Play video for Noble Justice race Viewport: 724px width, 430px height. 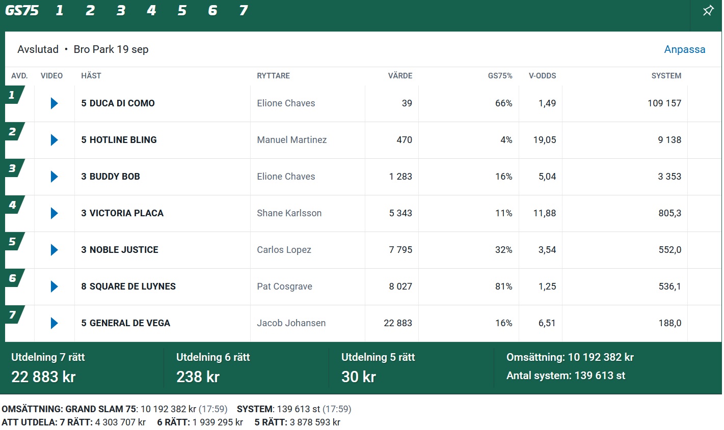[x=55, y=250]
